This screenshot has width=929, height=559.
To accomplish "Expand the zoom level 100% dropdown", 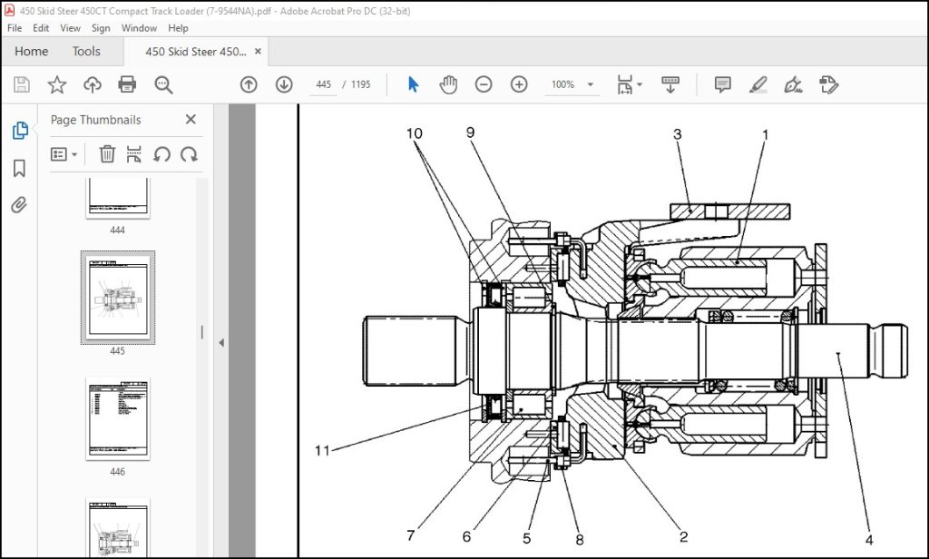I will pyautogui.click(x=591, y=84).
